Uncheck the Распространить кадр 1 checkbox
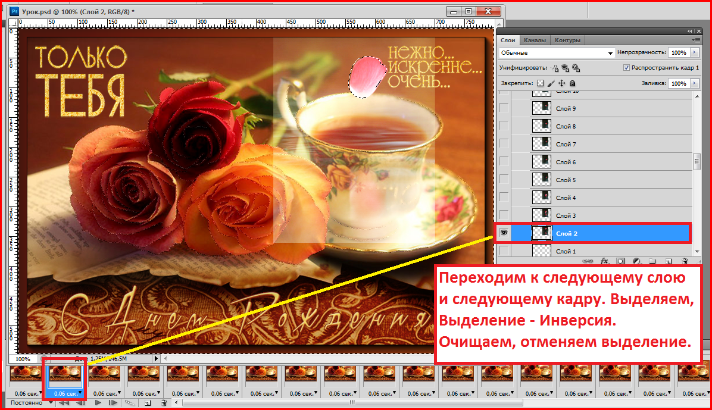The height and width of the screenshot is (410, 712). 627,68
